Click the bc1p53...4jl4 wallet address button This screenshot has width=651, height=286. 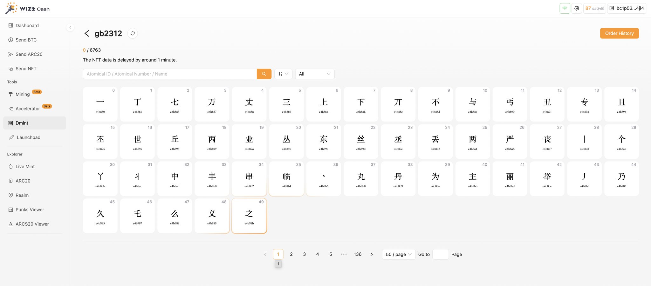click(x=627, y=8)
